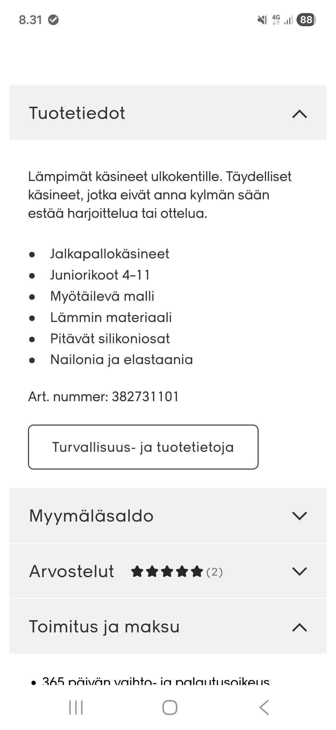Tap the signal strength bars icon
This screenshot has width=336, height=730.
[x=288, y=21]
